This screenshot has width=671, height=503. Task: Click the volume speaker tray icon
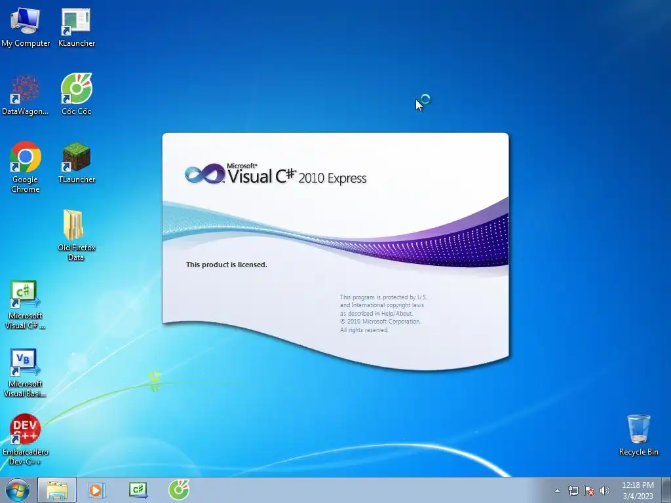605,491
